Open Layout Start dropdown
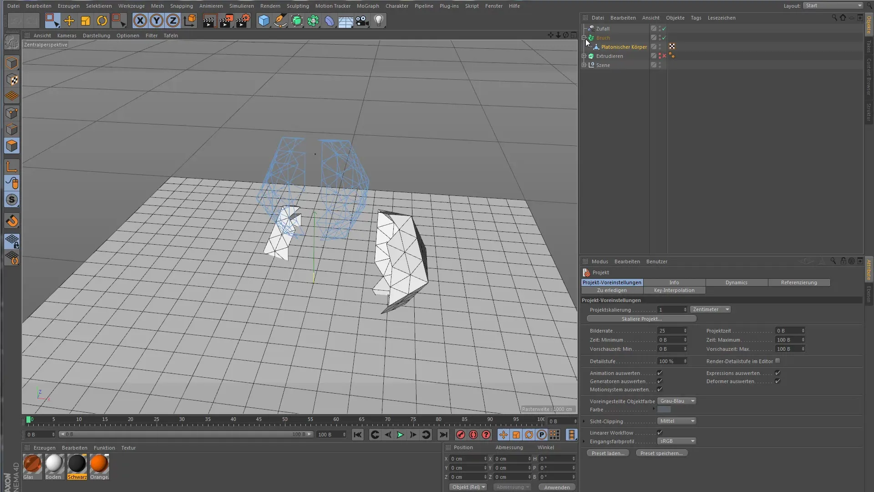The image size is (874, 492). [833, 5]
